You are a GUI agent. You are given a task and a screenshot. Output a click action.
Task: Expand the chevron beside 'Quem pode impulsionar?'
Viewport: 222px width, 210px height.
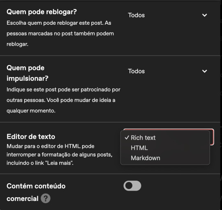click(204, 71)
